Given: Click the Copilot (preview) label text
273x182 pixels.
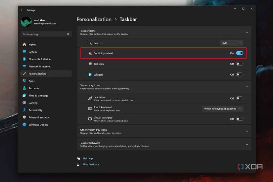Looking at the screenshot, I should point(103,53).
